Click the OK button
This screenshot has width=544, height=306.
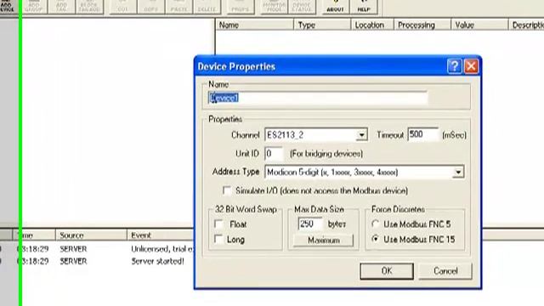pyautogui.click(x=387, y=271)
